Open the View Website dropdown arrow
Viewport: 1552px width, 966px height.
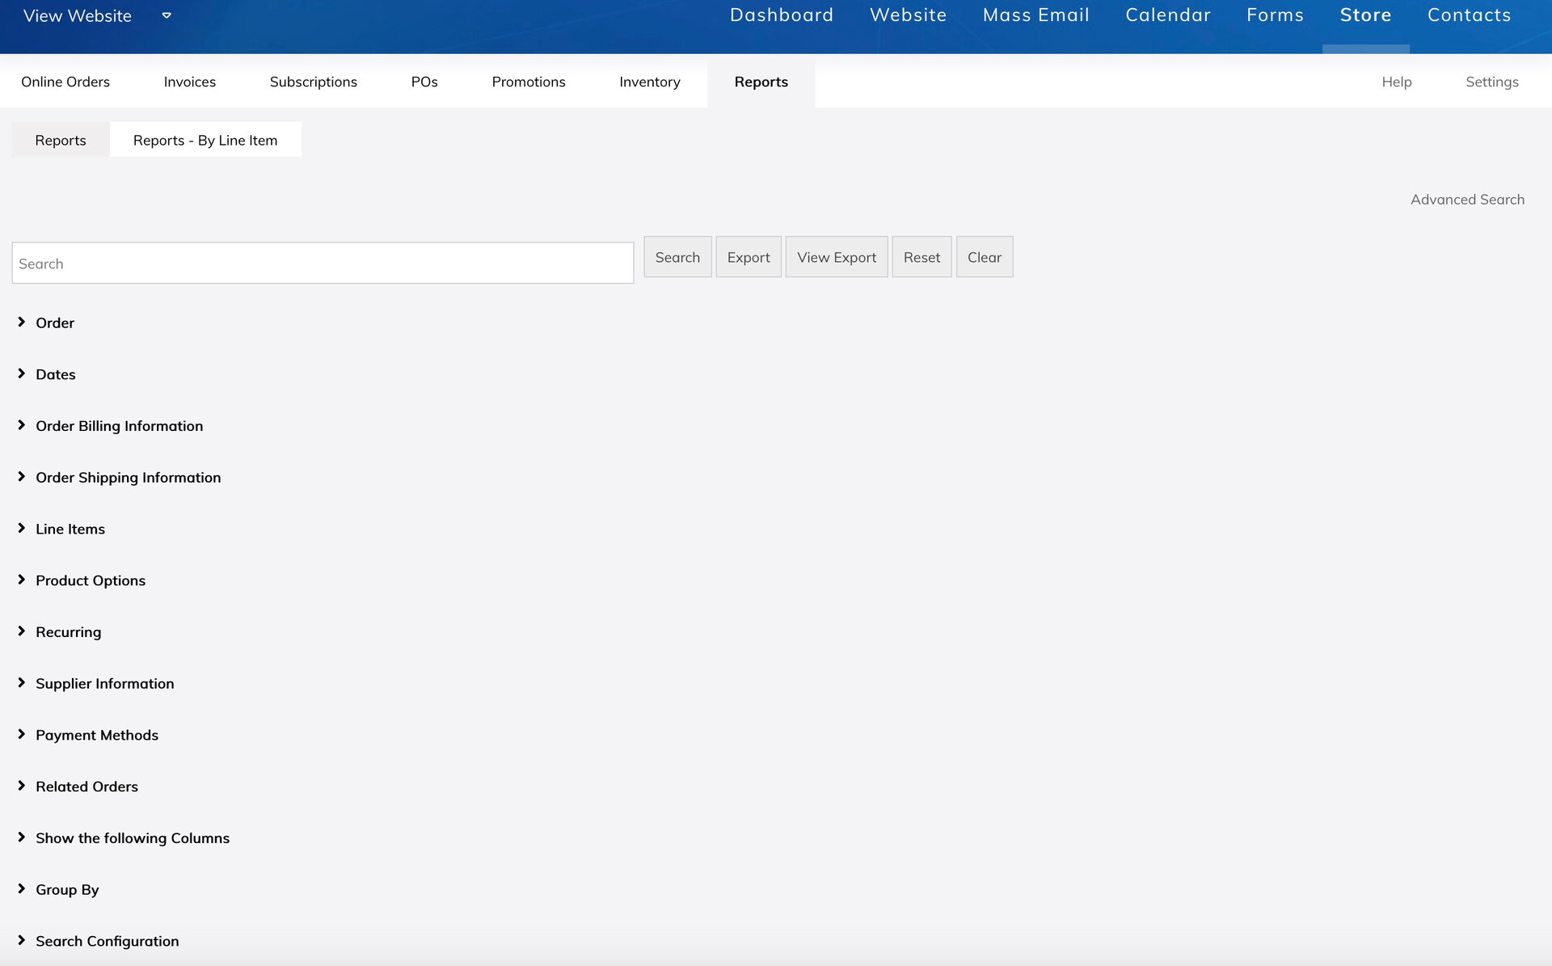(167, 15)
